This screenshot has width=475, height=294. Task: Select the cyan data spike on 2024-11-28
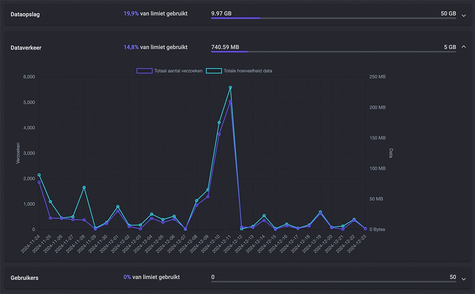click(84, 187)
